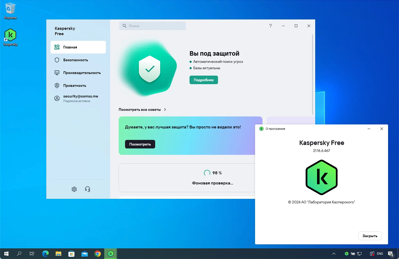Click the magnifier icon in the search box
399x259 pixels.
click(124, 26)
